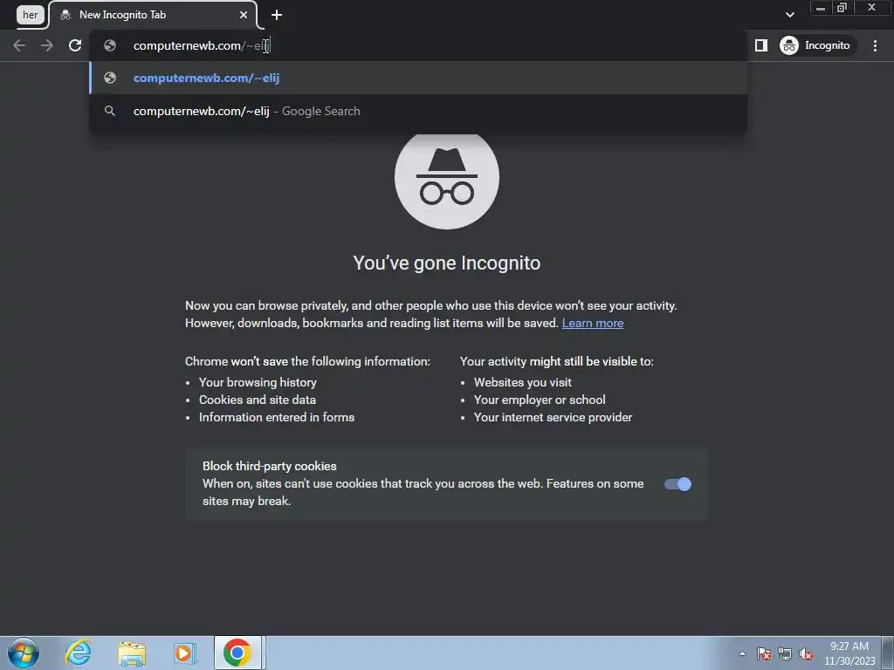
Task: Click the Chrome taskbar icon
Action: coord(237,653)
